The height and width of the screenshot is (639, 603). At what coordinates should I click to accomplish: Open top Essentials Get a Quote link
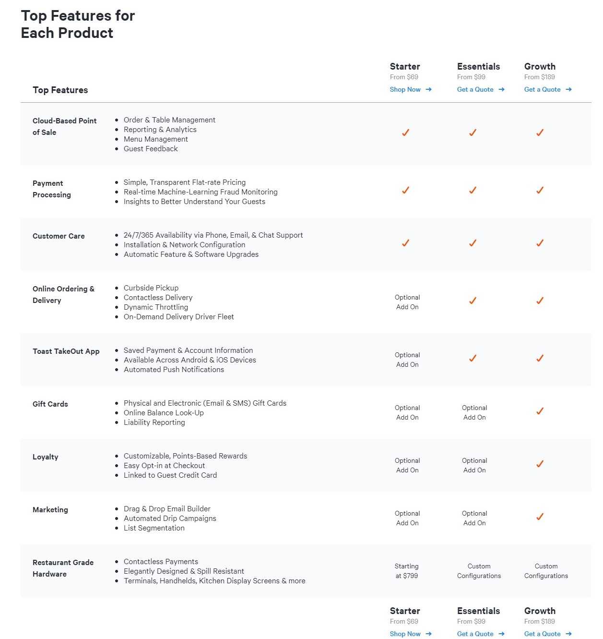tap(475, 90)
